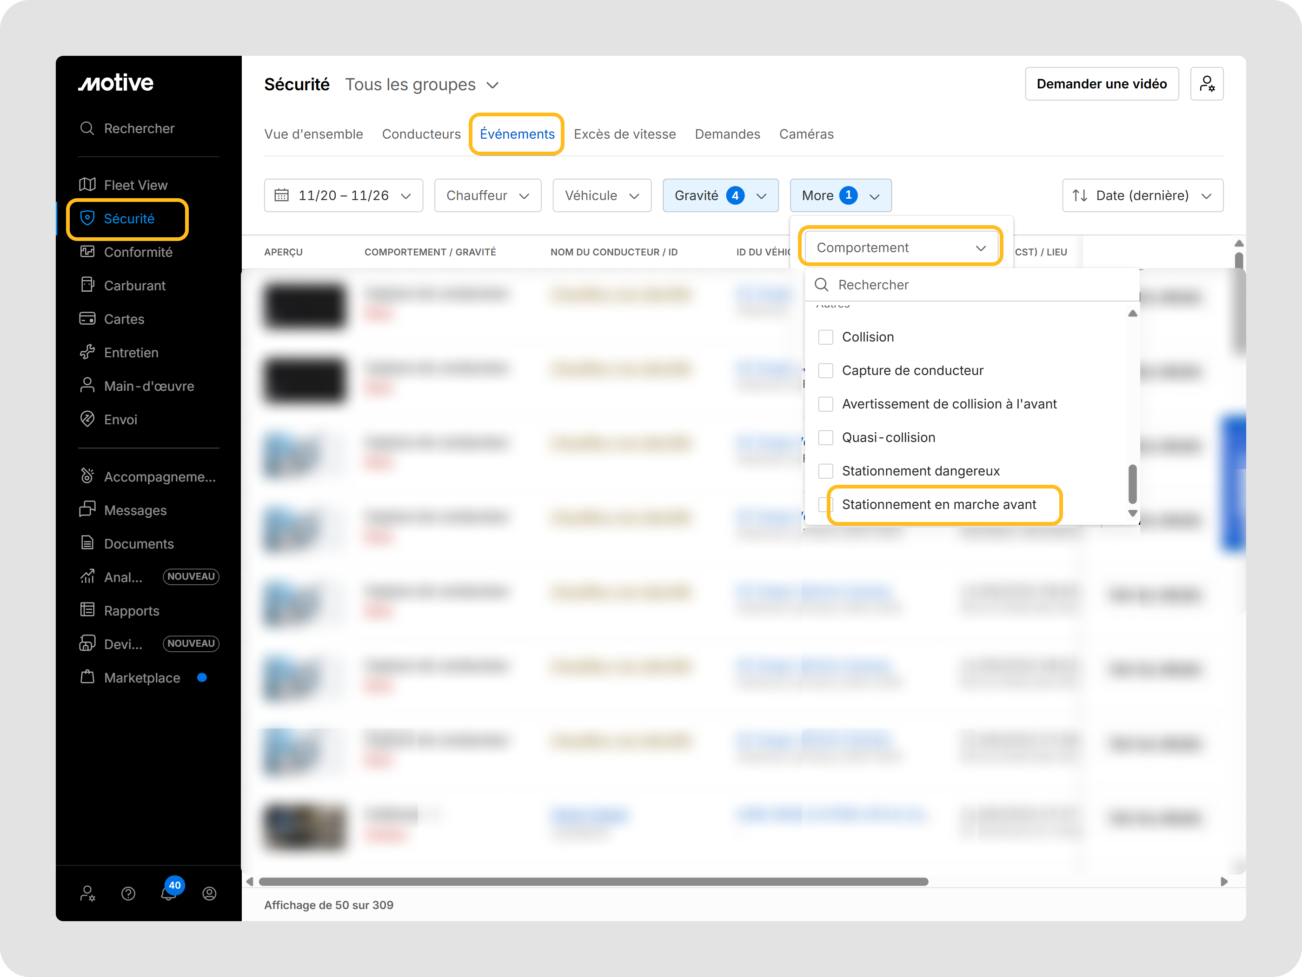
Task: Open the Fleet View map icon
Action: point(87,185)
